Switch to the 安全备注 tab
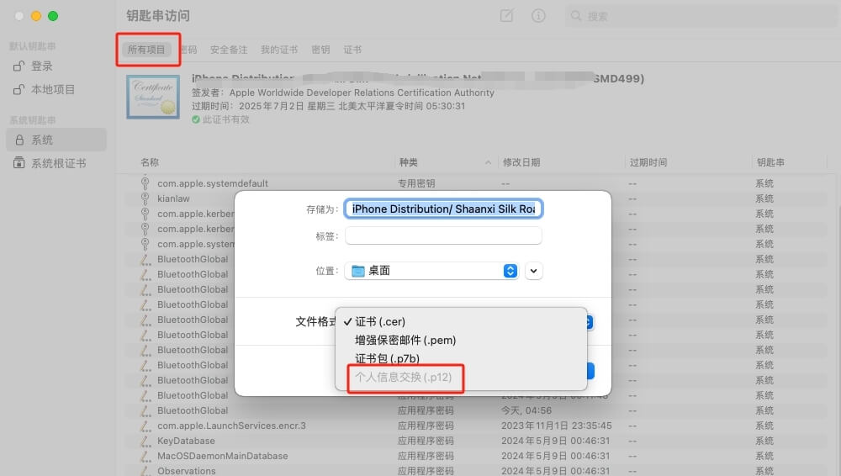 [229, 50]
